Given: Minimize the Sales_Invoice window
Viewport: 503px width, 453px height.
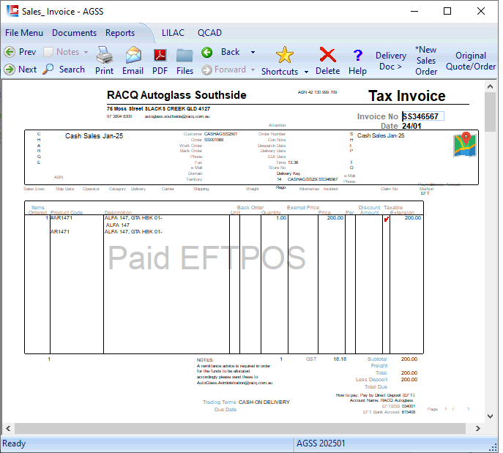Looking at the screenshot, I should click(414, 11).
